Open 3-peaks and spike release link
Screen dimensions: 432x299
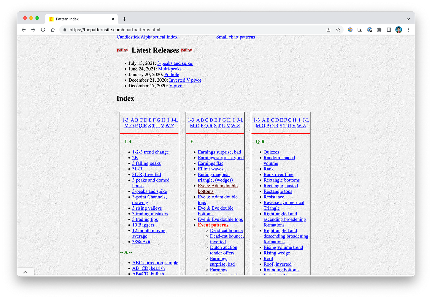(x=175, y=63)
